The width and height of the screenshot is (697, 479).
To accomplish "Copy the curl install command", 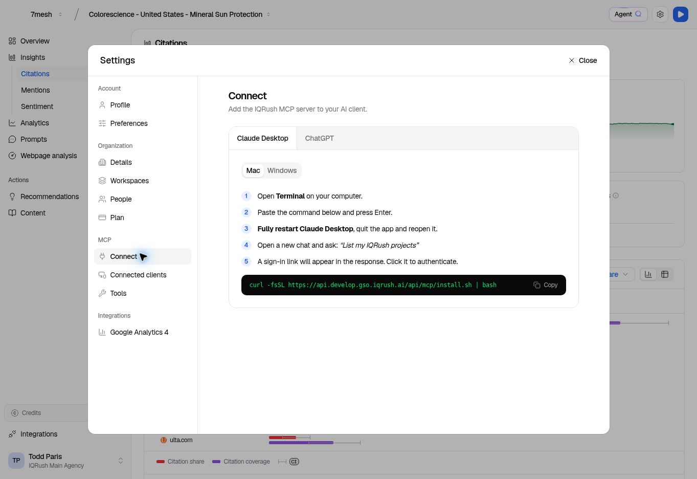I will point(546,285).
